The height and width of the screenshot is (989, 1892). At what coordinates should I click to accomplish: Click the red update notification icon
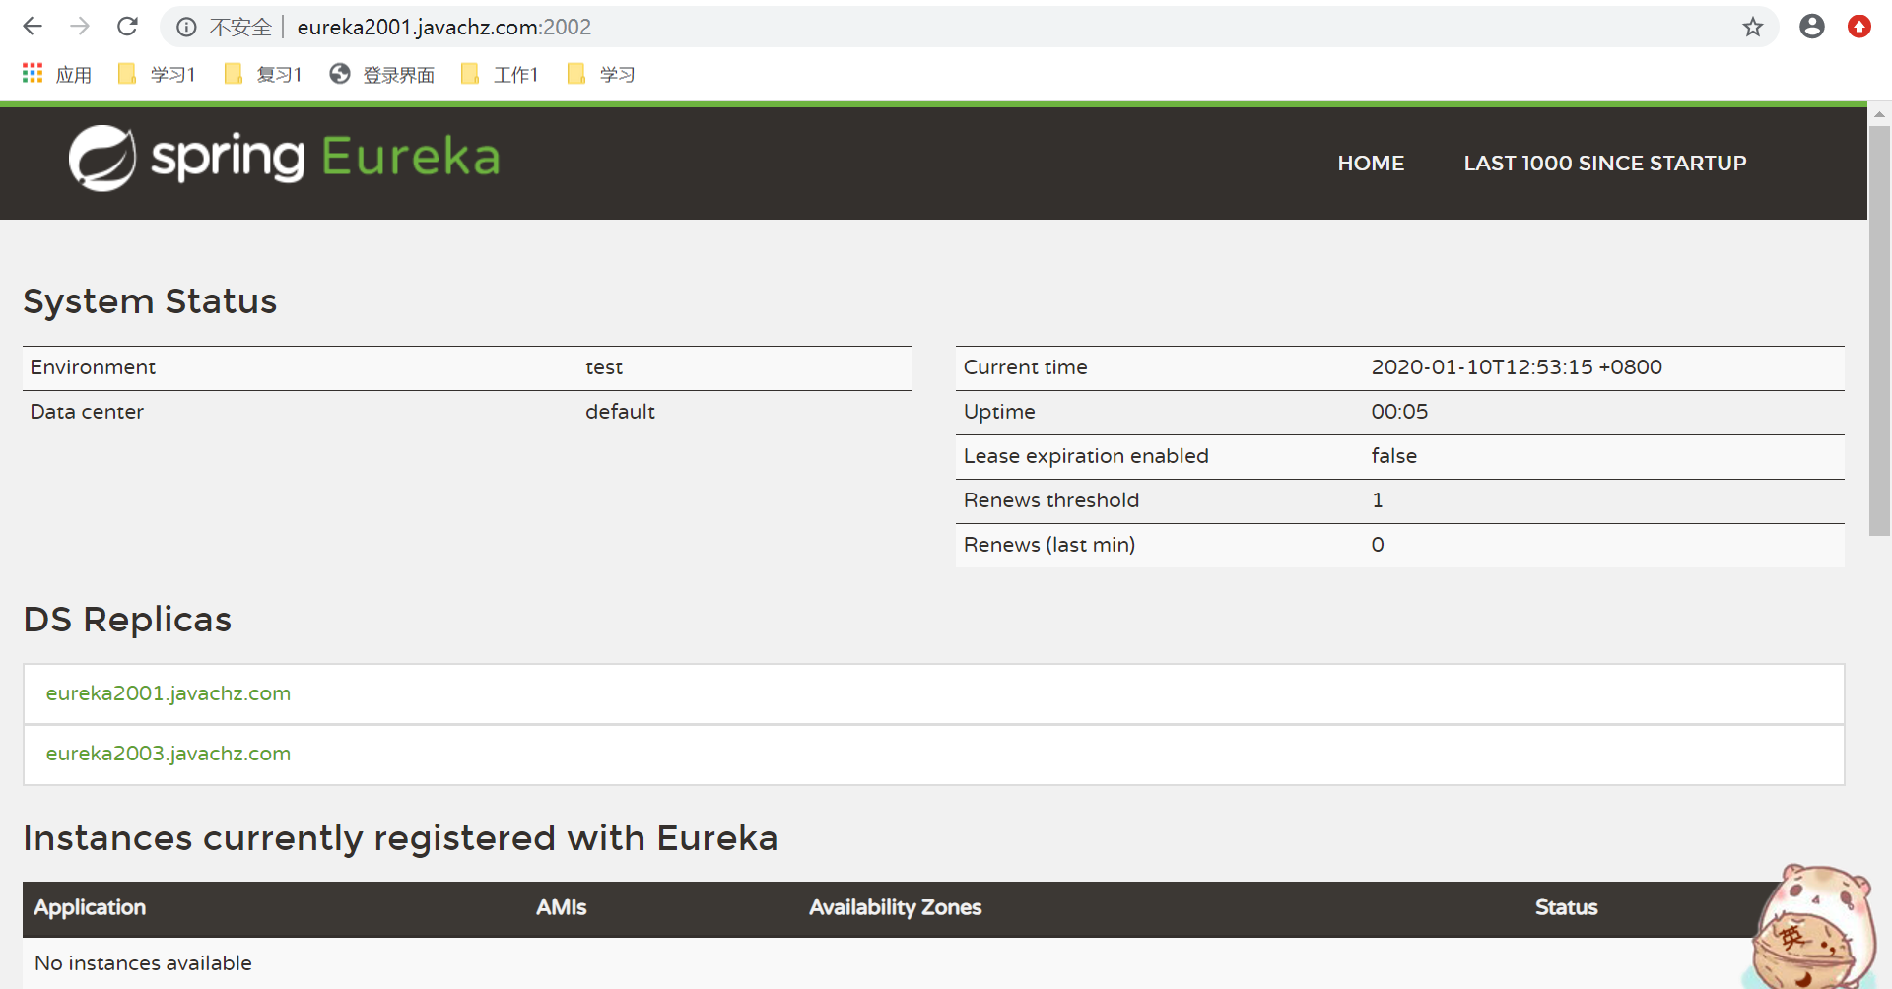click(1859, 27)
